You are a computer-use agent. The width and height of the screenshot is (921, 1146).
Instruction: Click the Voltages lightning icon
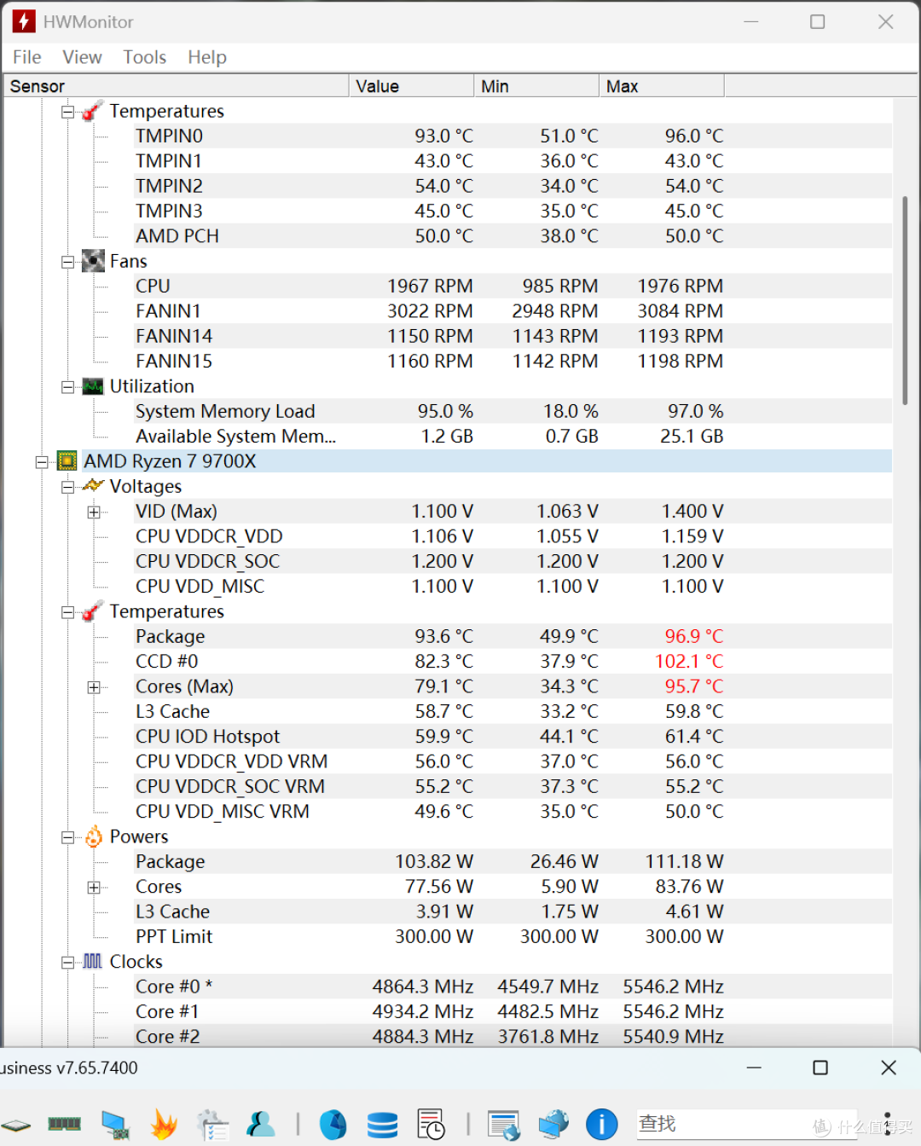click(93, 486)
